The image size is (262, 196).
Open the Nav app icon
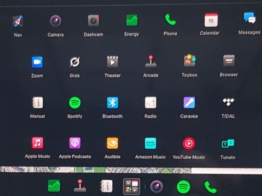(18, 21)
